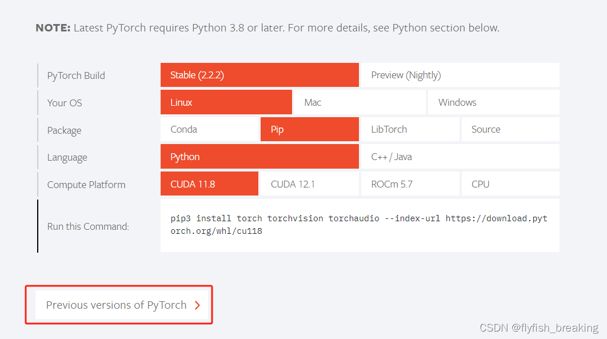Select the CPU compute platform
This screenshot has width=607, height=339.
pos(510,184)
